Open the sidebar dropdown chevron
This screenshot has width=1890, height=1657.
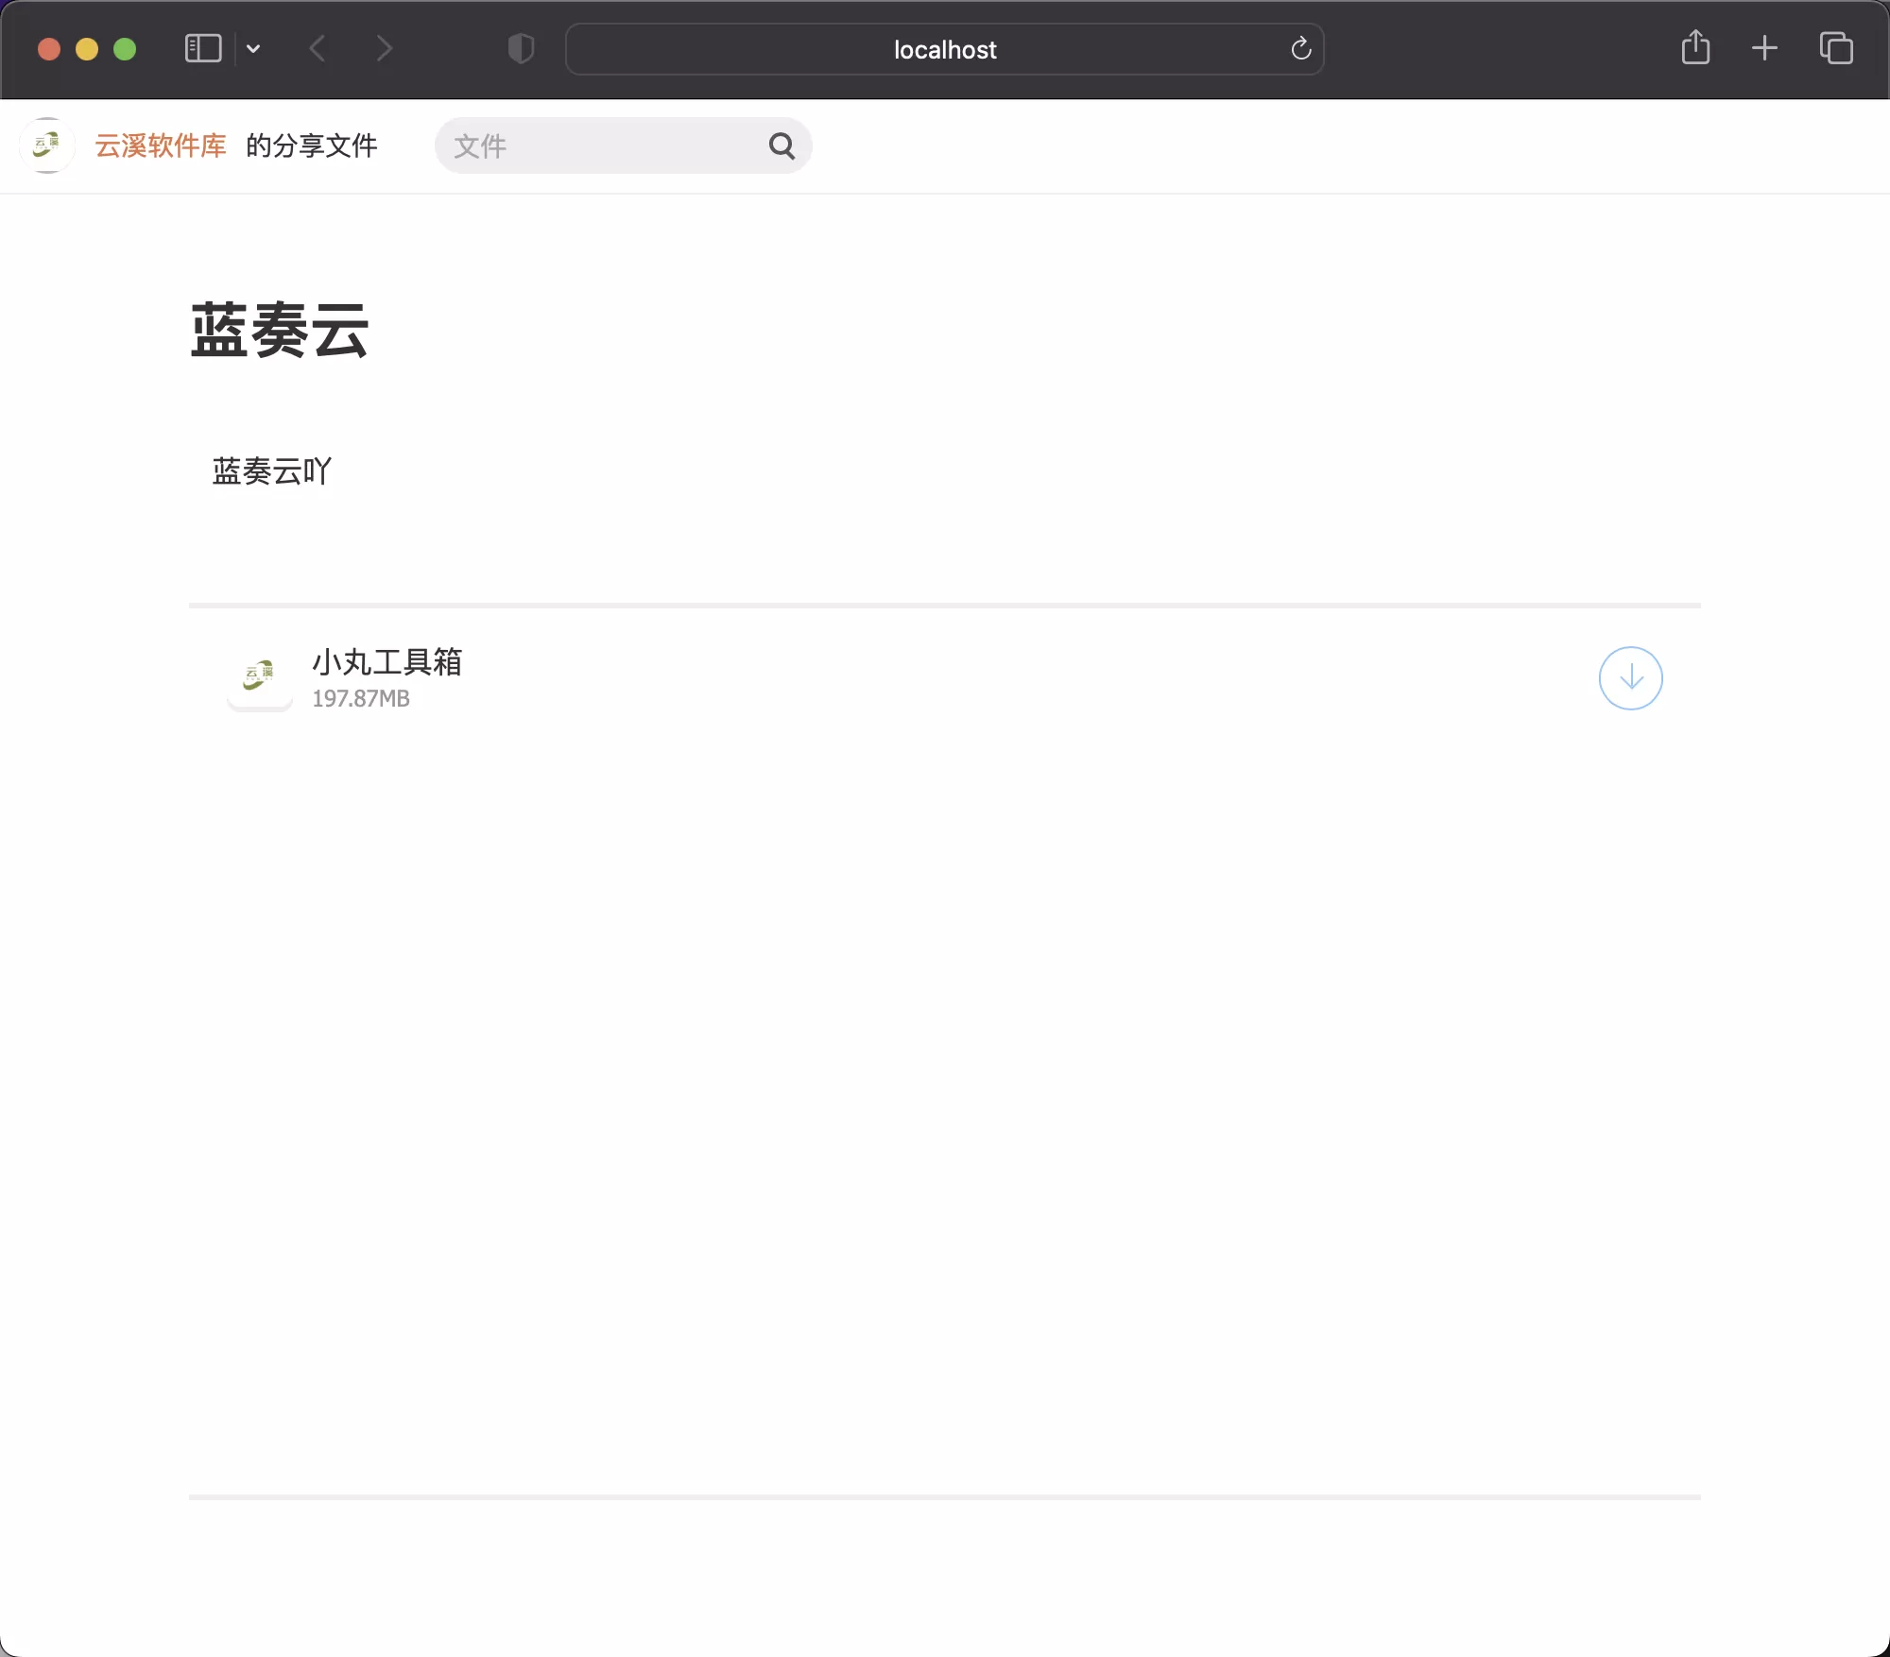click(x=253, y=48)
